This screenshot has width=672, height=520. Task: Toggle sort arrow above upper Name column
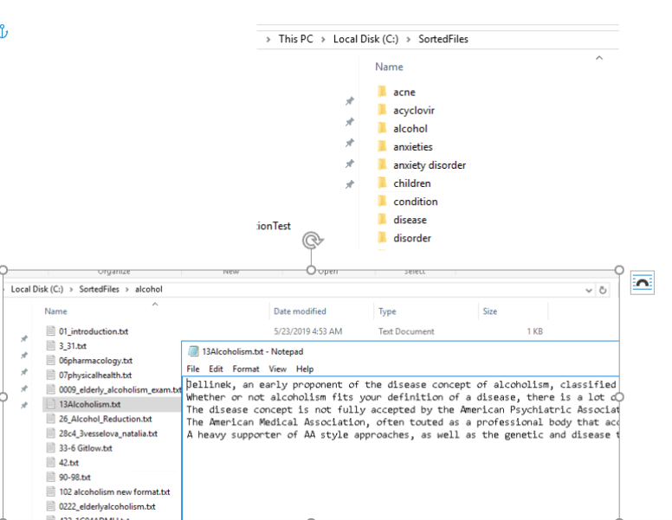click(x=599, y=58)
